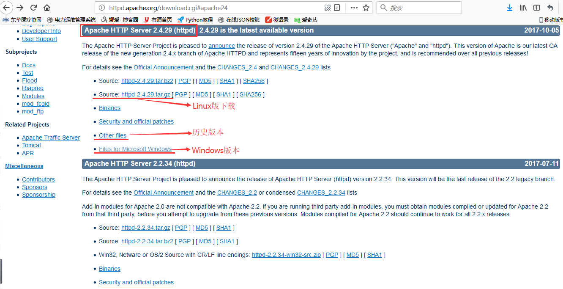Open MD5 link for httpd-2.2.34-win32-src.zip
This screenshot has width=563, height=289.
[353, 255]
